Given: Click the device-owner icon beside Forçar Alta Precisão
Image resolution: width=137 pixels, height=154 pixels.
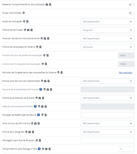Looking at the screenshot, I should point(24,13).
